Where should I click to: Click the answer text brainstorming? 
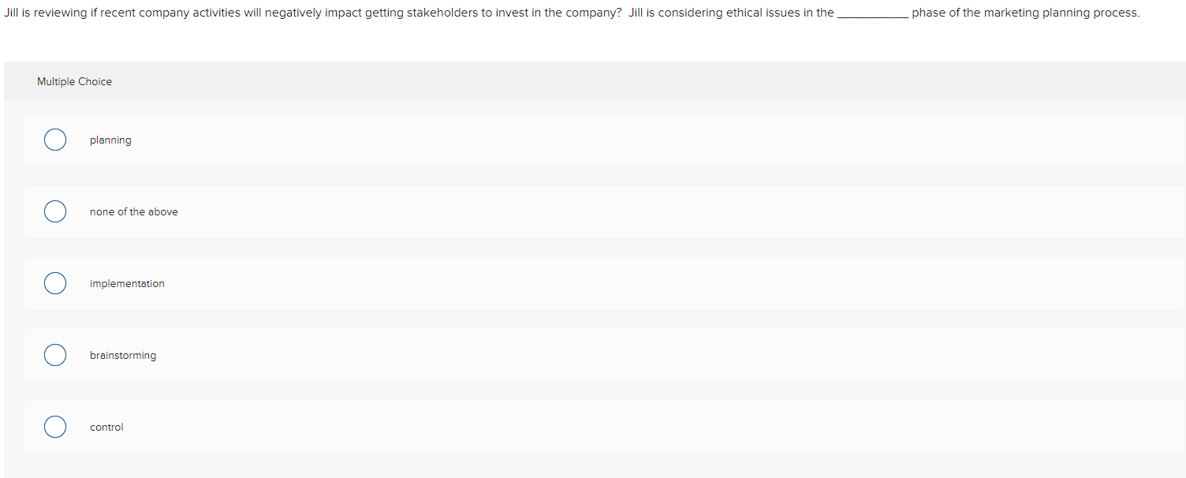pyautogui.click(x=123, y=355)
